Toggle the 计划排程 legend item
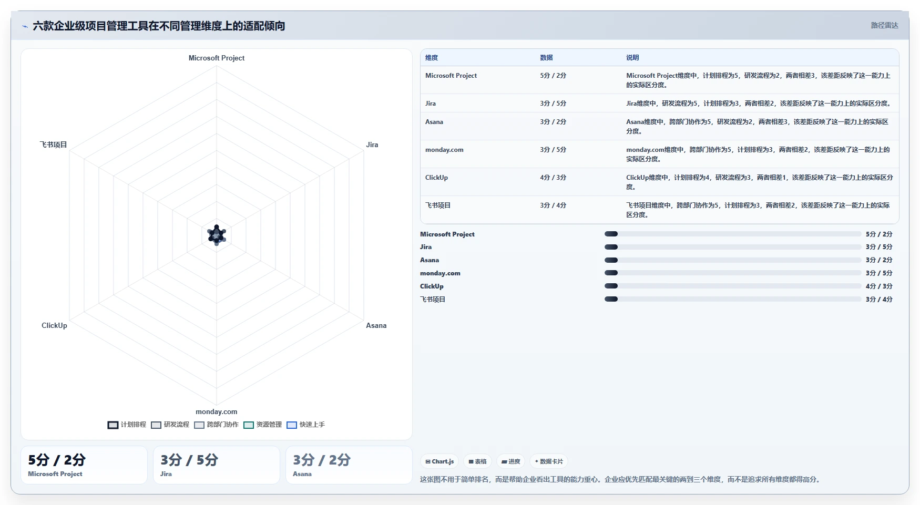 pyautogui.click(x=127, y=425)
